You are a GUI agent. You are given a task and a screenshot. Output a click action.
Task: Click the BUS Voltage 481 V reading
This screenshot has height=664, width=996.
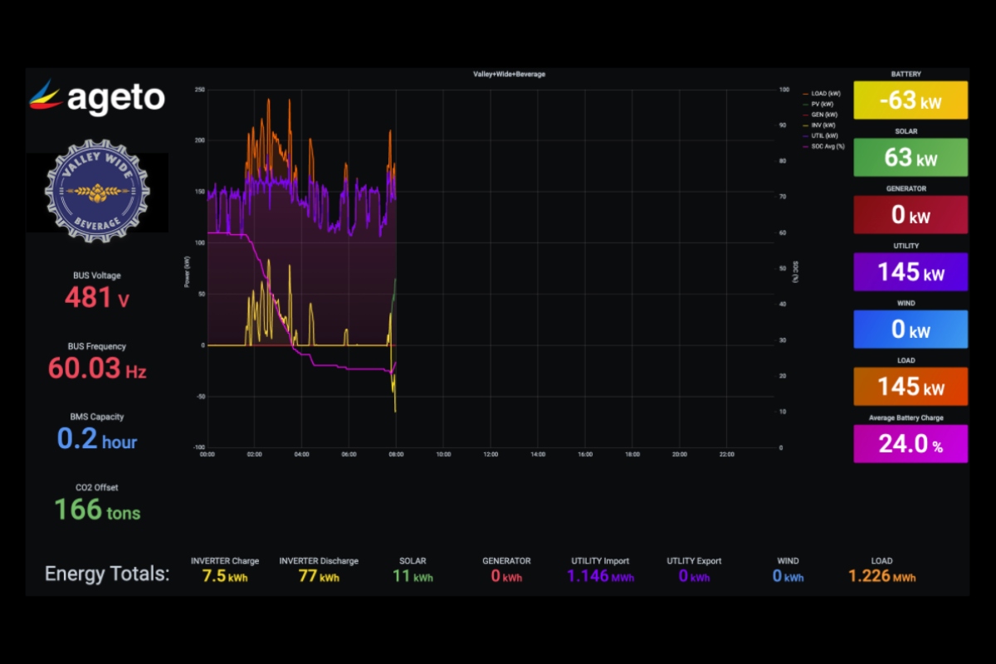97,297
